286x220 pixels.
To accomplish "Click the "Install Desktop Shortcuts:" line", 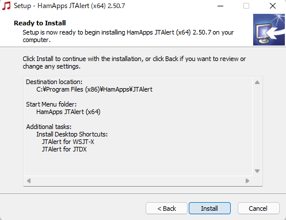I will 72,134.
